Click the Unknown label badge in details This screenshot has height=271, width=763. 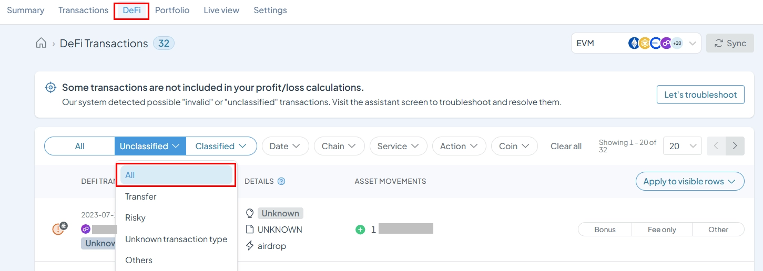click(x=280, y=213)
